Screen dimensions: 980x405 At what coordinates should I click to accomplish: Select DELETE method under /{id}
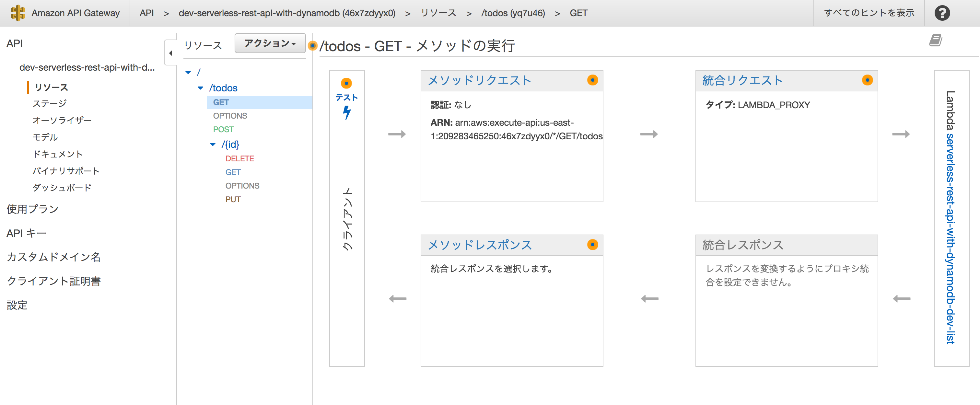pyautogui.click(x=239, y=158)
